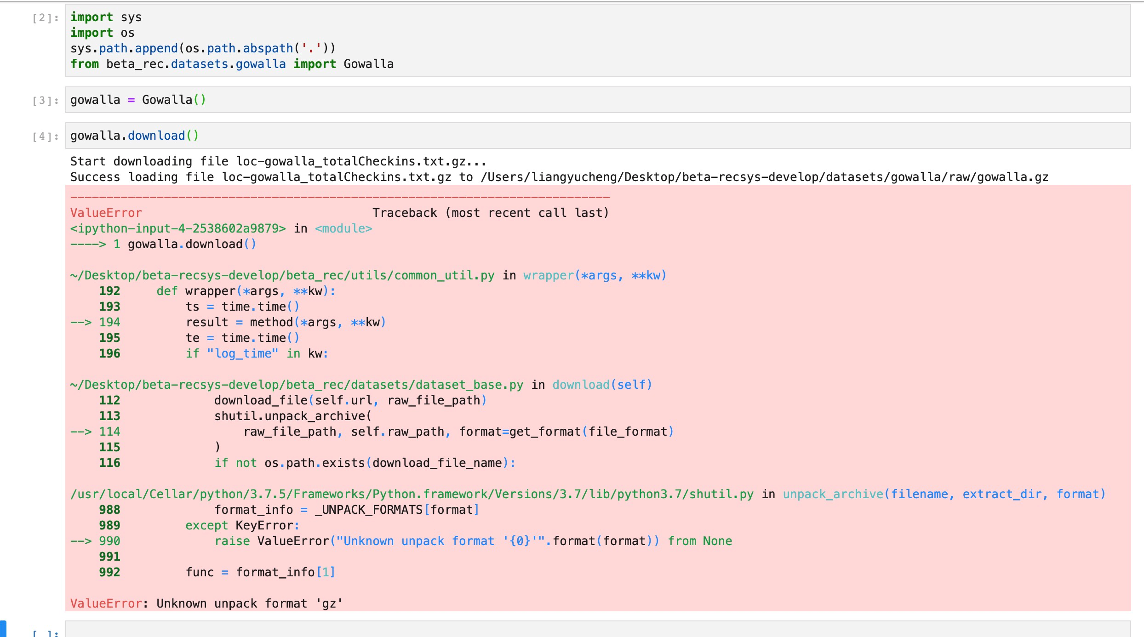Image resolution: width=1144 pixels, height=637 pixels.
Task: Click 'Success loading file' output line
Action: tap(559, 177)
